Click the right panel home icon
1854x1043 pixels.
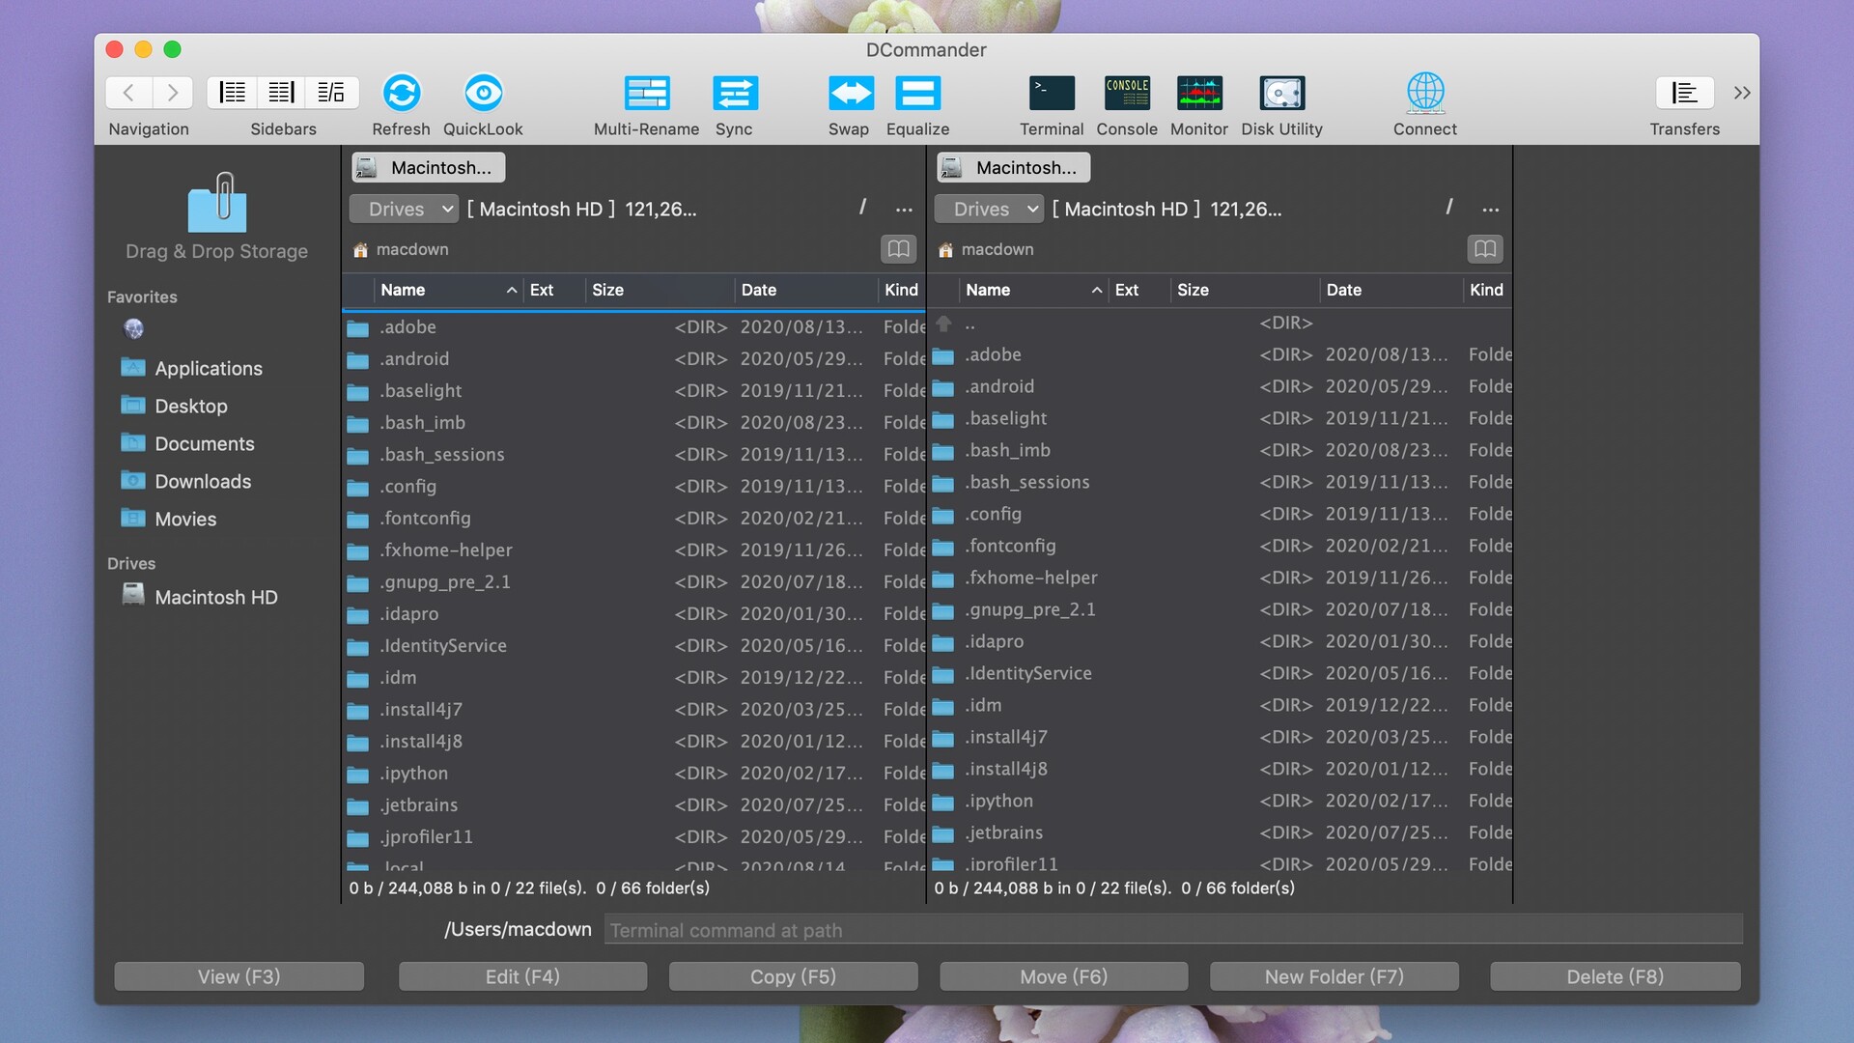click(945, 250)
